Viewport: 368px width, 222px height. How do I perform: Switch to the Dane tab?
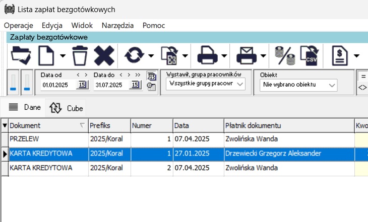coord(25,108)
